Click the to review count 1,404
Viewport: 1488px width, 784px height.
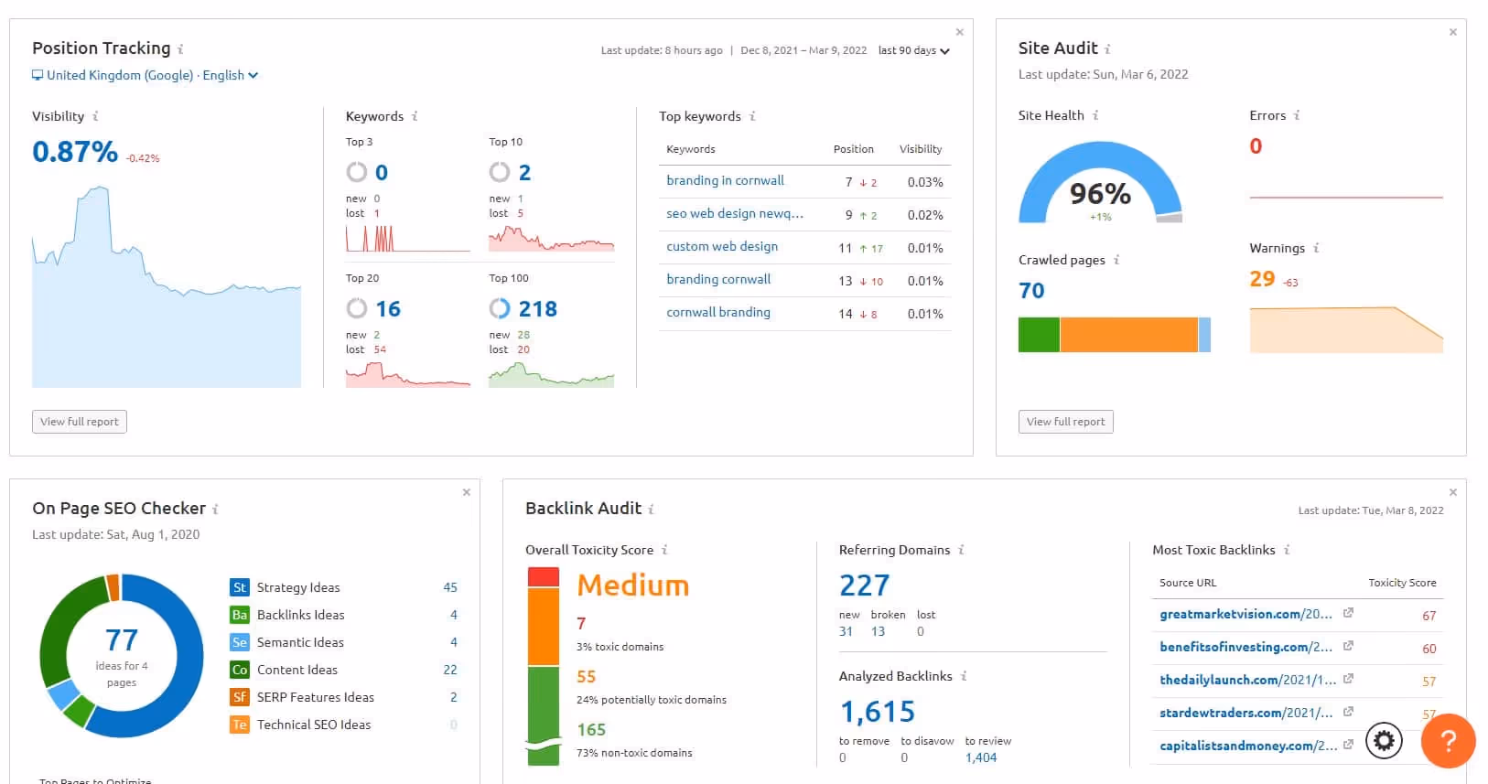click(x=981, y=757)
